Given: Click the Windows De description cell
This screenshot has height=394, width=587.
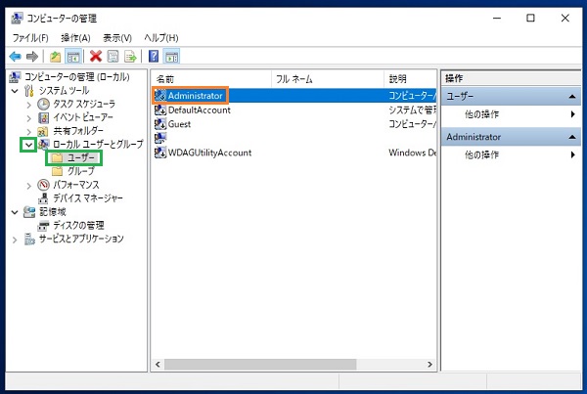Looking at the screenshot, I should click(x=412, y=153).
